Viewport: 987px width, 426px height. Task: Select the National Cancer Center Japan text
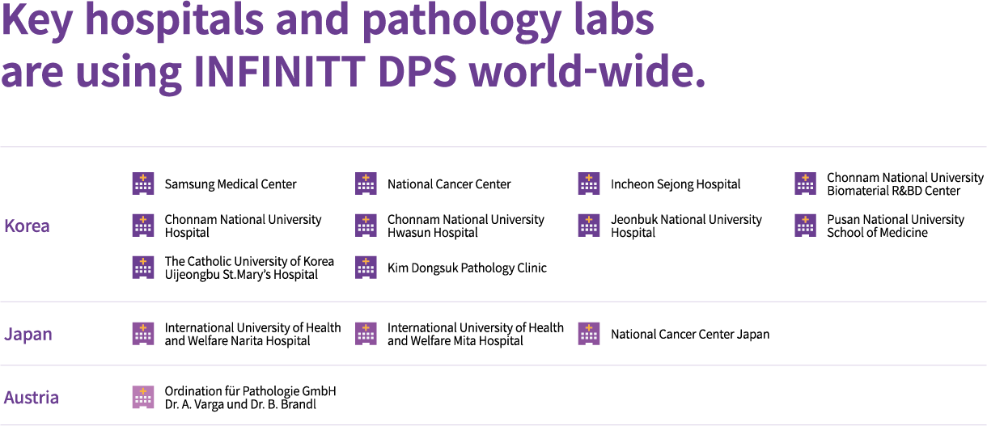pyautogui.click(x=690, y=335)
